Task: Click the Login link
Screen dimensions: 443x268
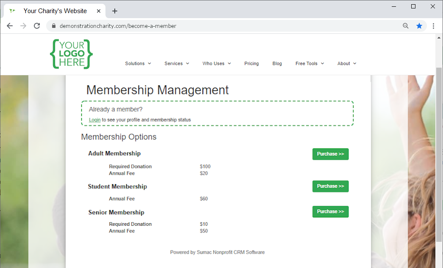Action: click(94, 120)
